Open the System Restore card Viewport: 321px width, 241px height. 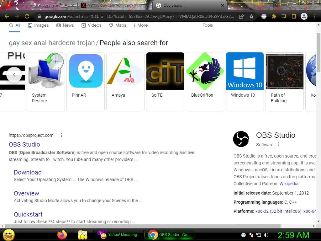46,82
